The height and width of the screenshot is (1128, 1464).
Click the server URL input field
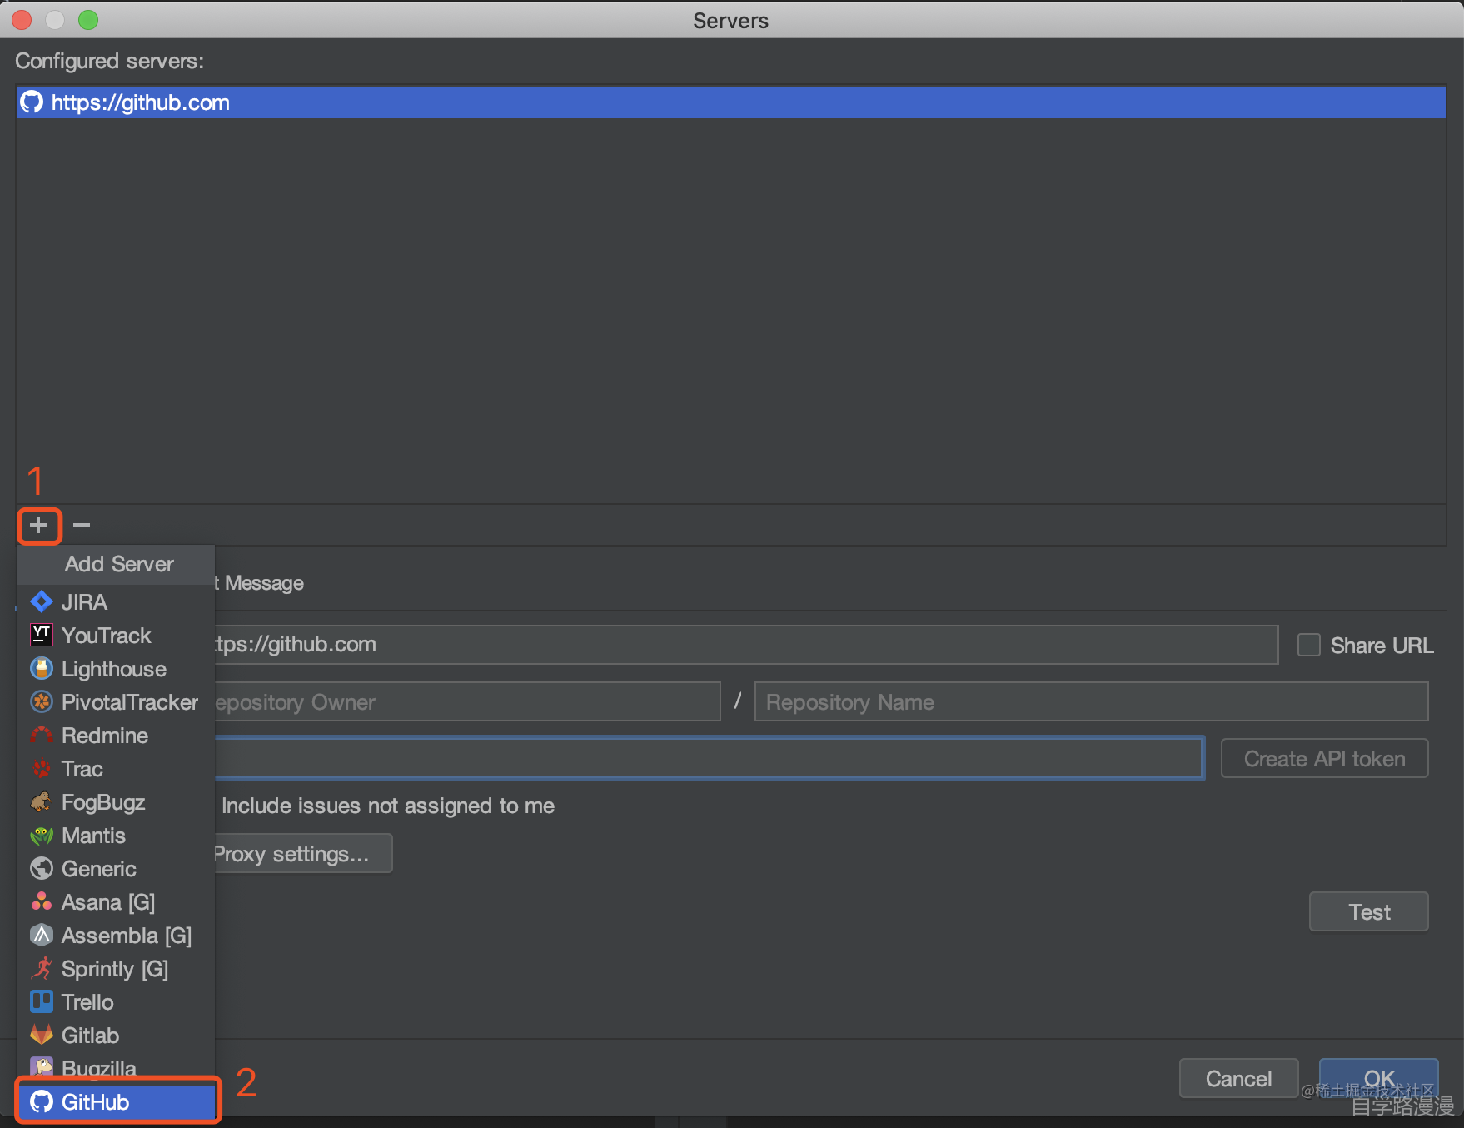745,645
